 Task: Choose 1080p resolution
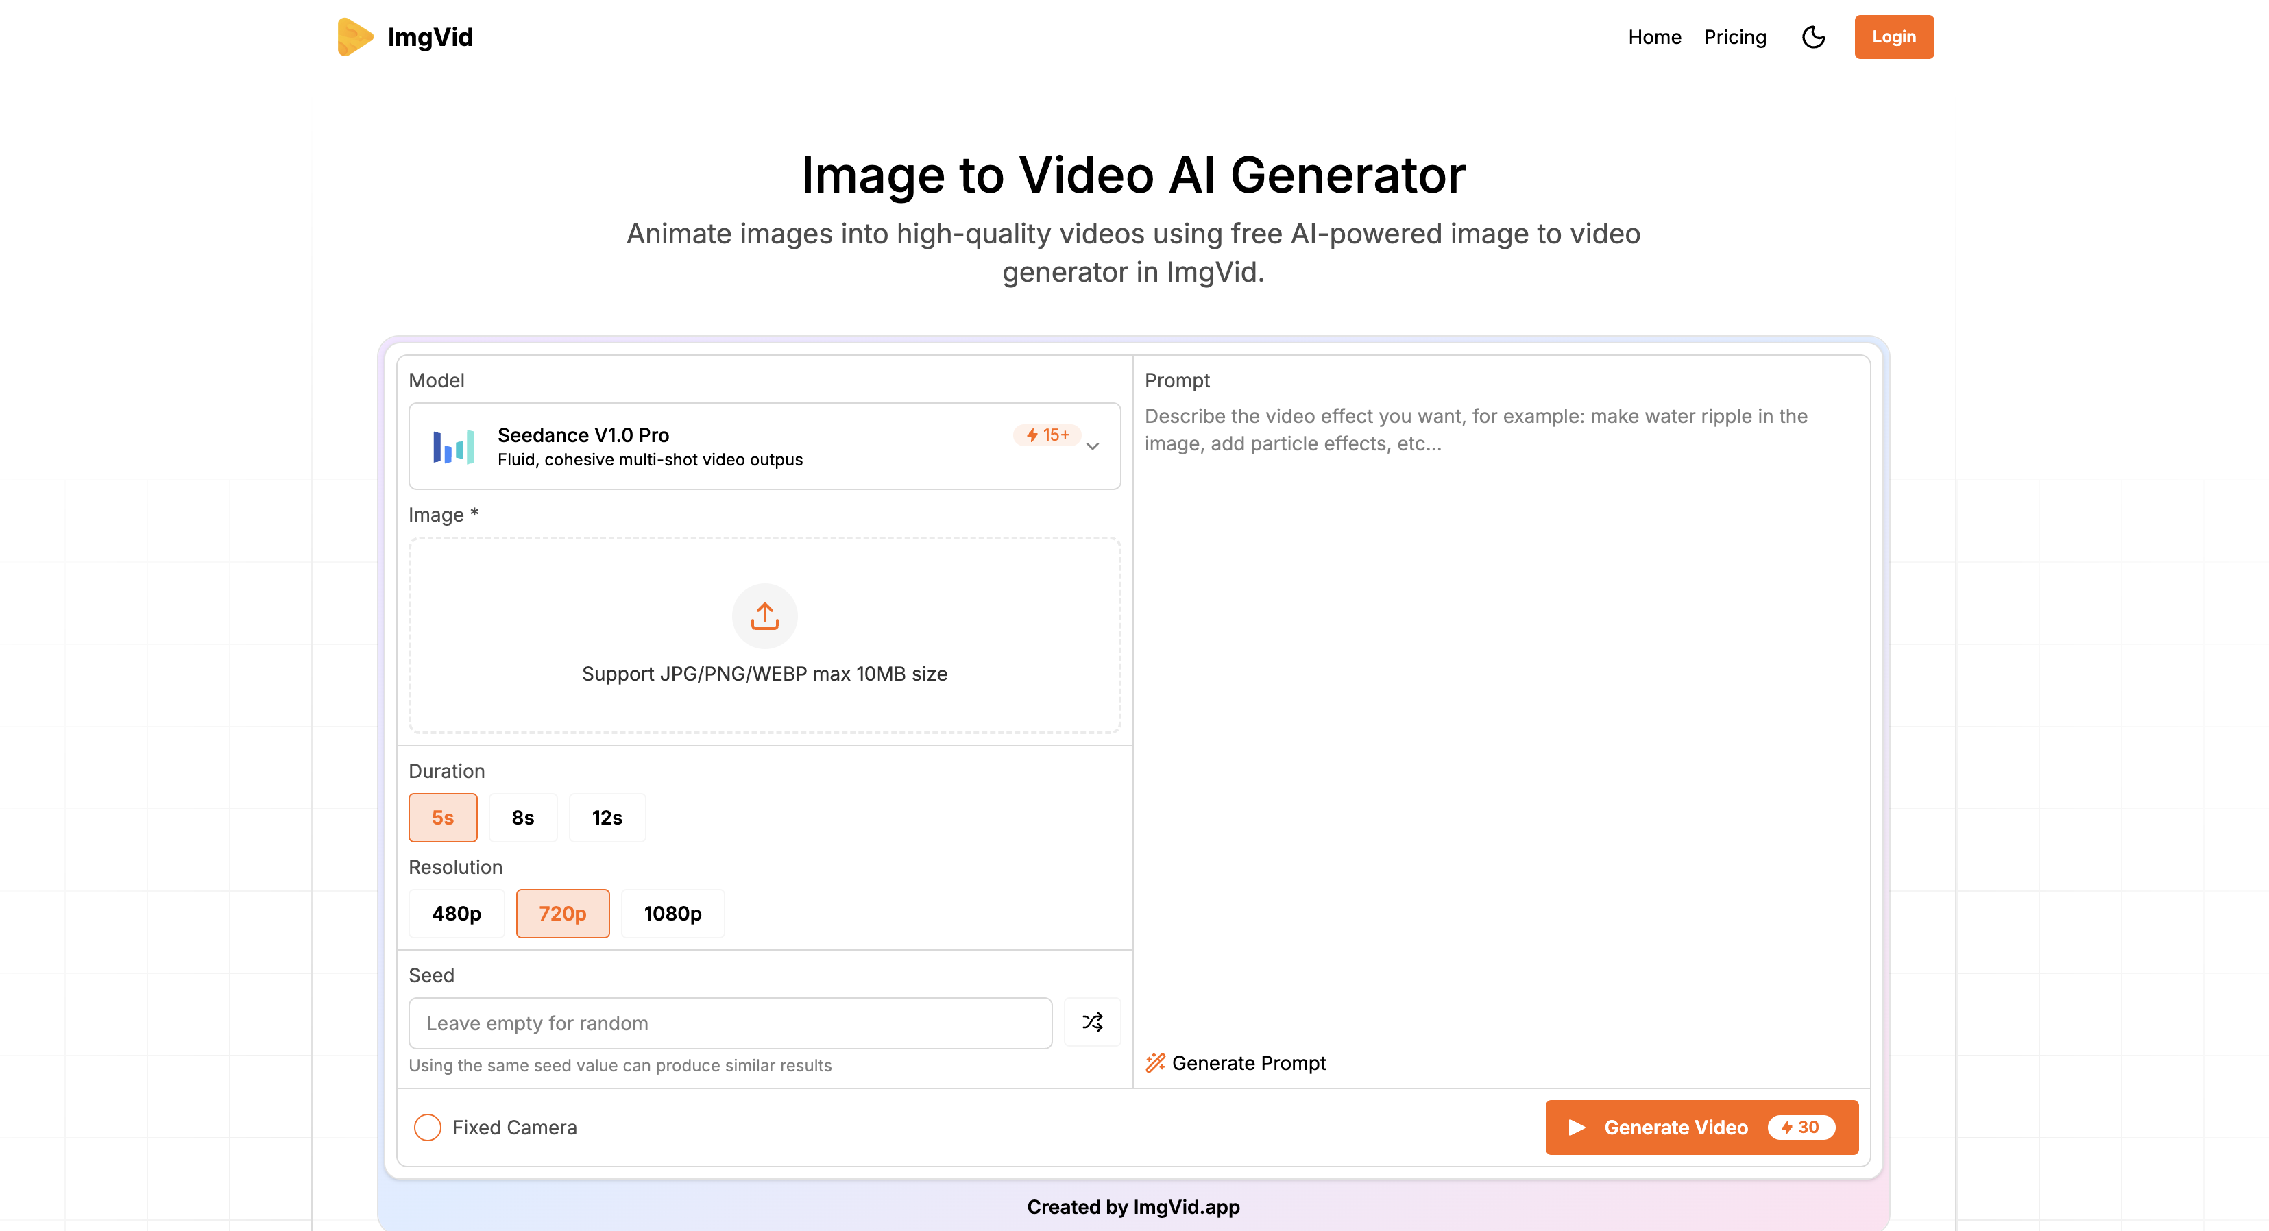[672, 914]
